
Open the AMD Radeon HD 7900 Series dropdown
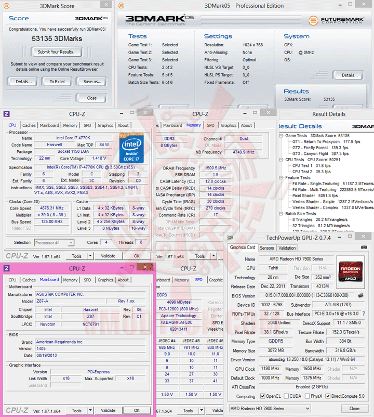(x=270, y=408)
